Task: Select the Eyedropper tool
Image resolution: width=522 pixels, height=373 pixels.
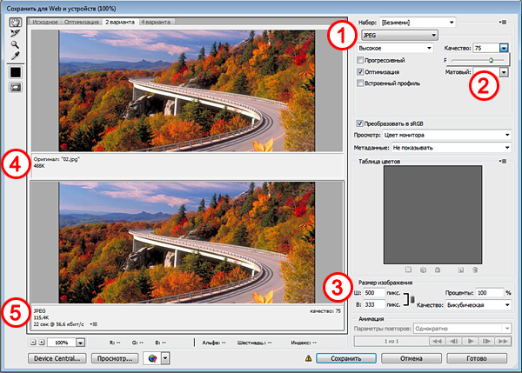Action: [16, 56]
